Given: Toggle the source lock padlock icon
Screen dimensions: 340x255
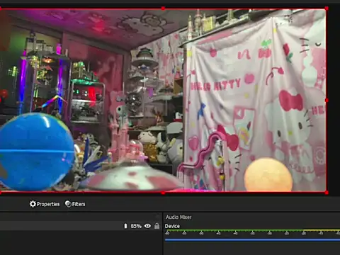Looking at the screenshot, I should click(157, 226).
